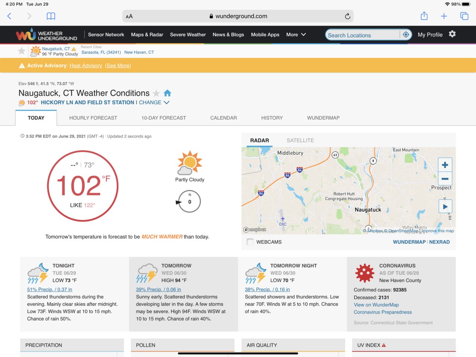476x357 pixels.
Task: Open Safari bookmarks book icon
Action: coord(51,16)
